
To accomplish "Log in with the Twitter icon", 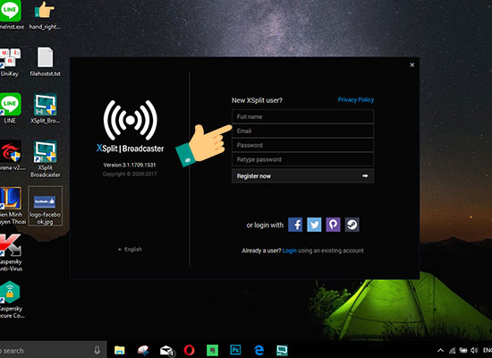I will 314,225.
